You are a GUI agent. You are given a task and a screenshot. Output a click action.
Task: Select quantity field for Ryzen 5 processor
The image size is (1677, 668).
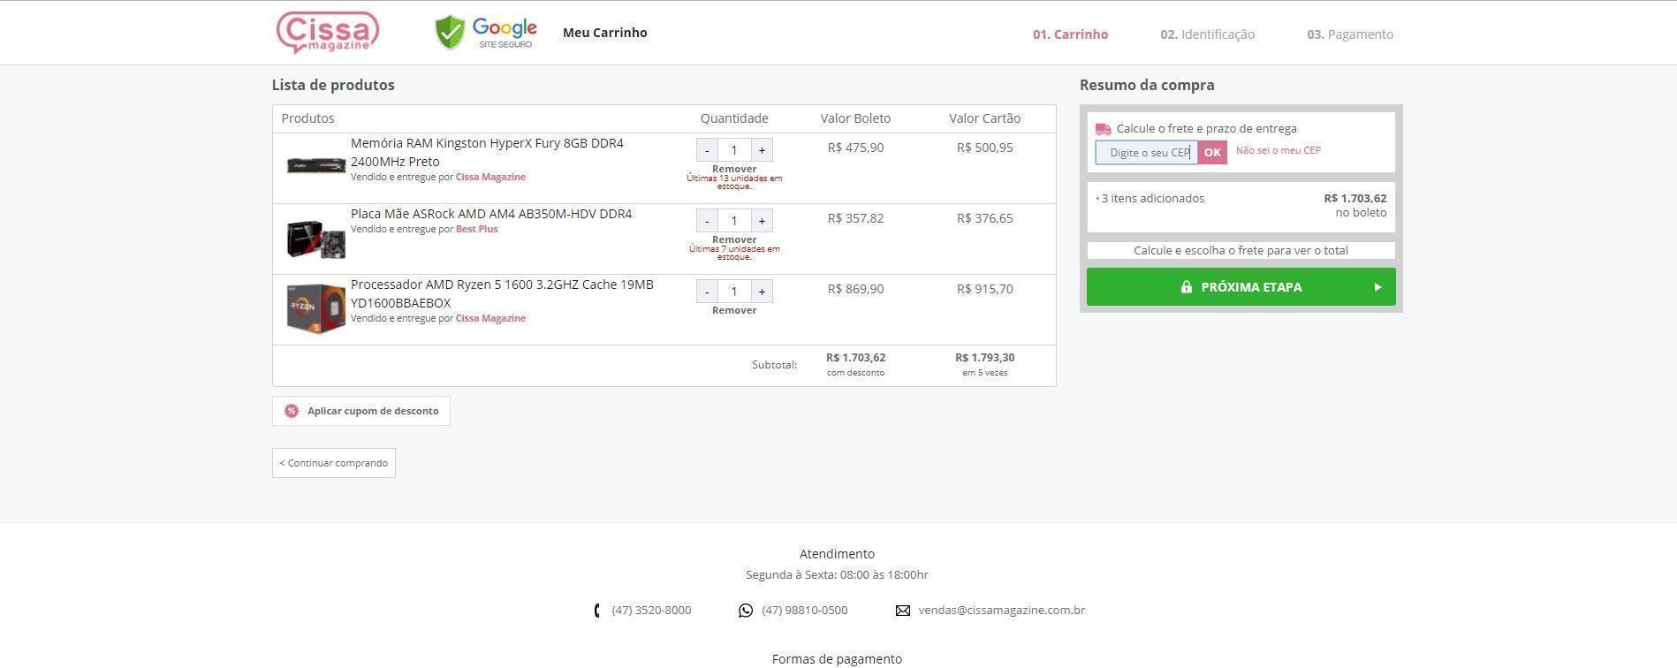[734, 292]
